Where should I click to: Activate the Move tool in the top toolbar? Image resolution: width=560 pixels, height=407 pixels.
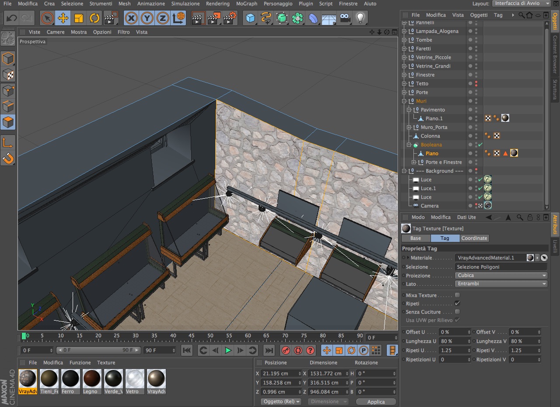[x=63, y=18]
